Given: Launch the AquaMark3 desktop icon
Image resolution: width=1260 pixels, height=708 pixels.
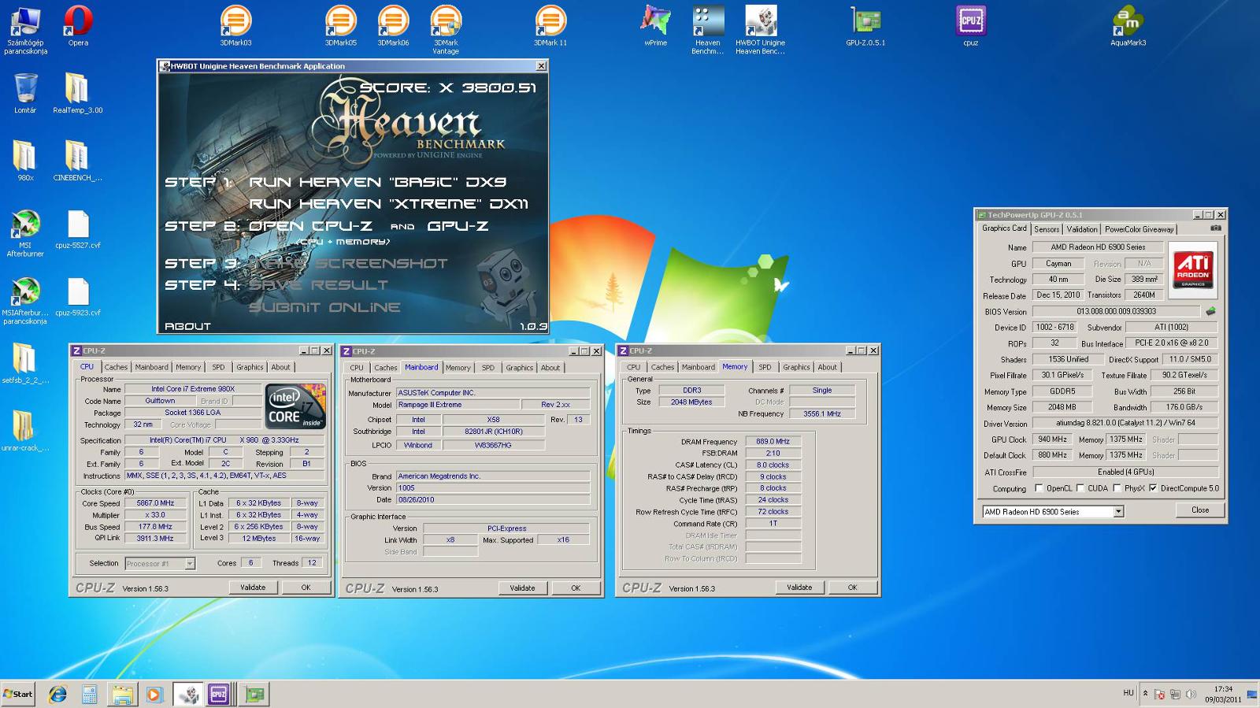Looking at the screenshot, I should 1128,26.
